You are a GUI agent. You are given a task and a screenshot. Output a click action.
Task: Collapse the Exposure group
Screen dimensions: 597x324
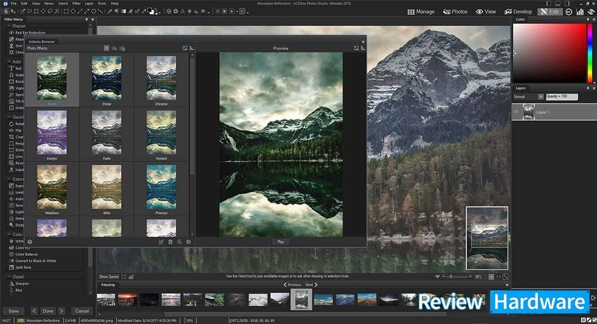click(9, 179)
